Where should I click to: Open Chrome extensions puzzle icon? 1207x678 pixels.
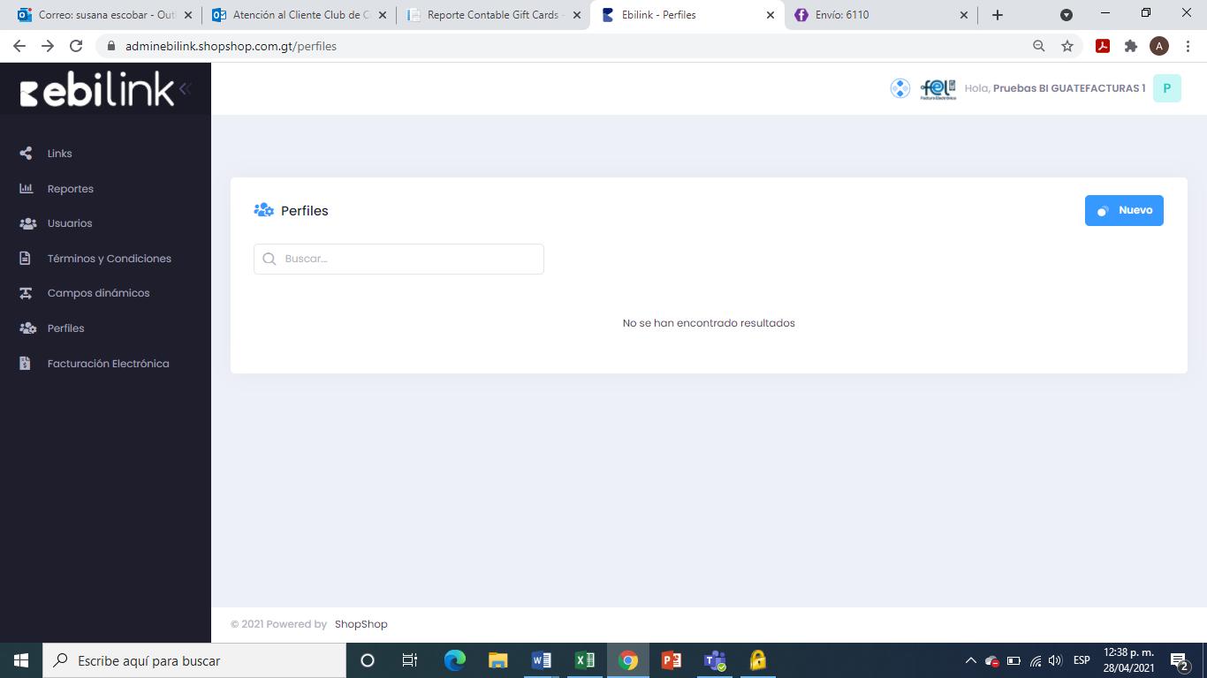[x=1131, y=46]
